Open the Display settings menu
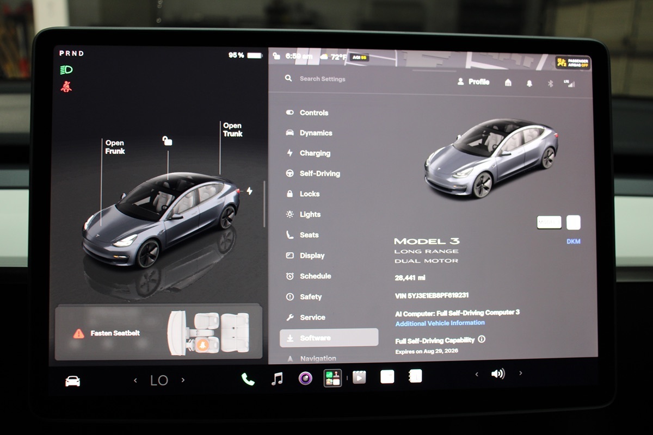 305,256
